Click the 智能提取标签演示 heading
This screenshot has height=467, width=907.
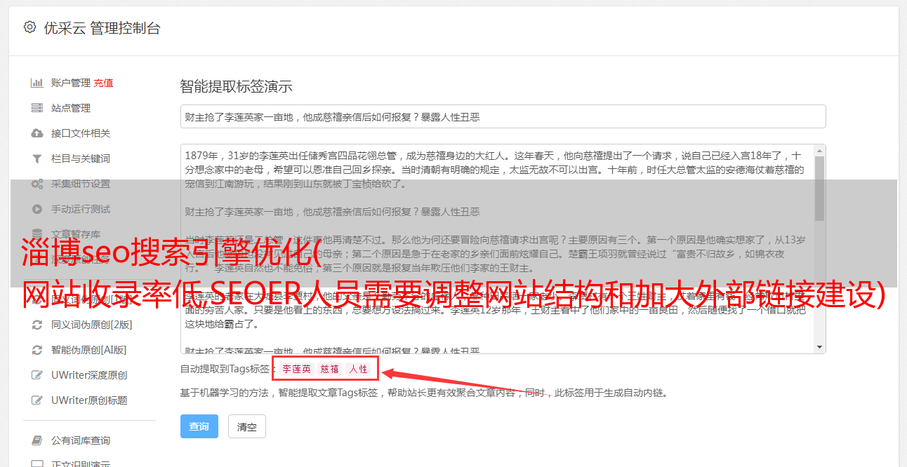236,87
